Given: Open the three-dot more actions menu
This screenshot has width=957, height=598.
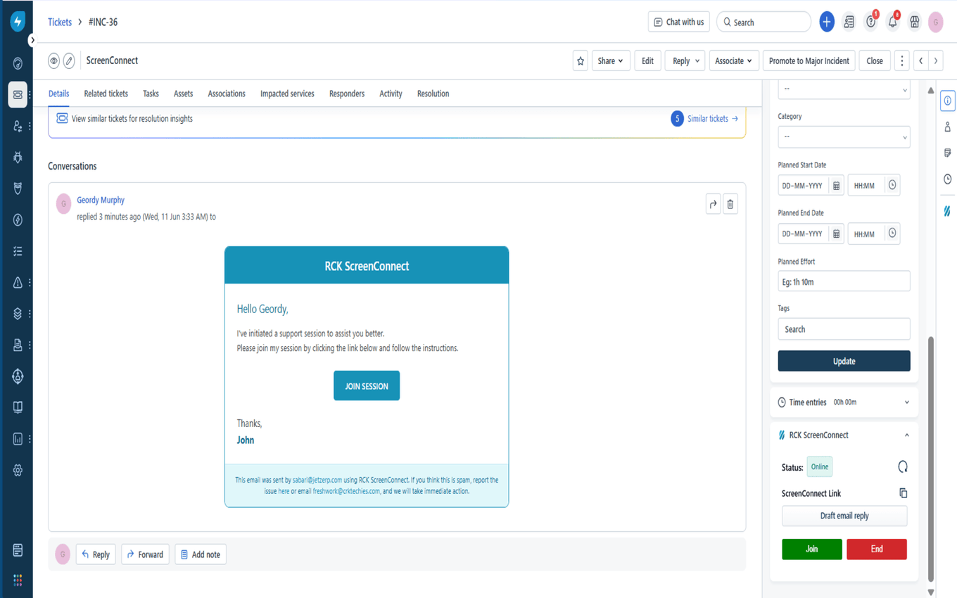Looking at the screenshot, I should [901, 61].
